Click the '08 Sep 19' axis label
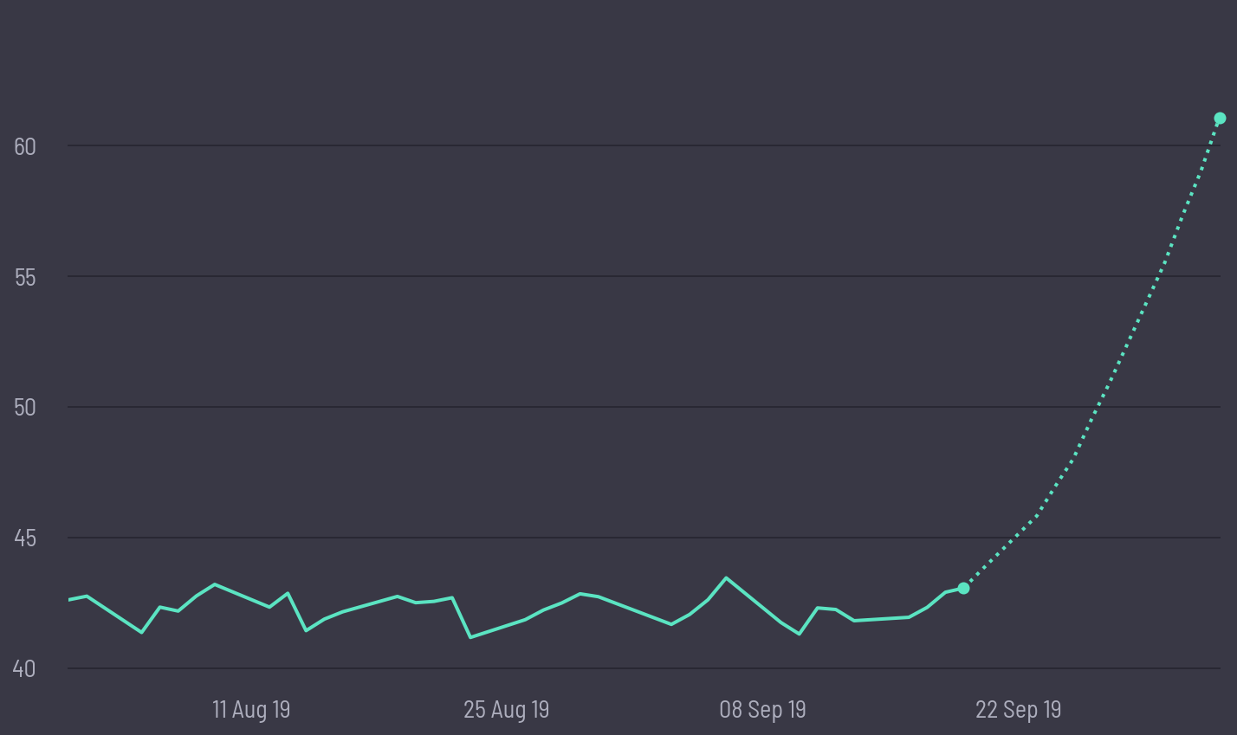The width and height of the screenshot is (1237, 735). [762, 710]
